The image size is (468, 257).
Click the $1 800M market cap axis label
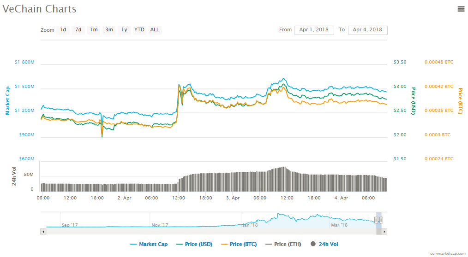24,62
